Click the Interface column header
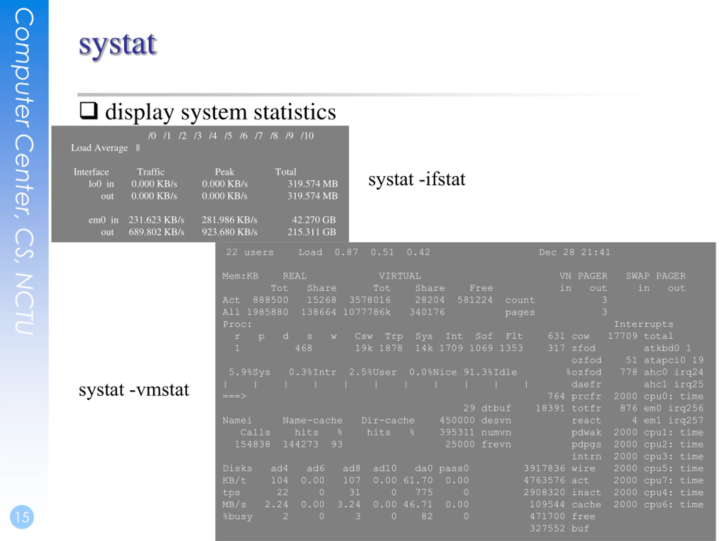722x541 pixels. (x=91, y=172)
